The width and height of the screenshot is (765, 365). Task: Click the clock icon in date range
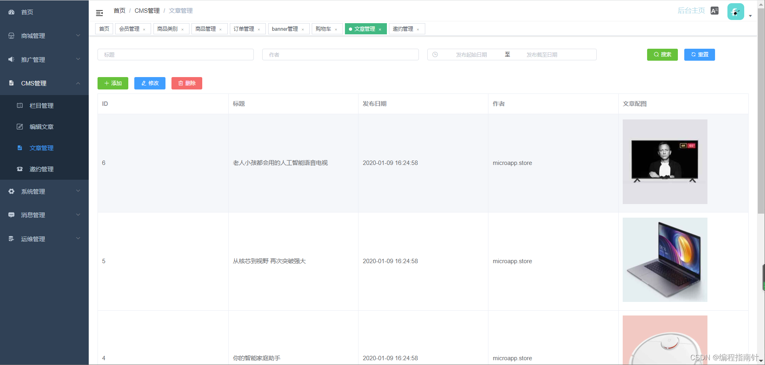point(435,55)
